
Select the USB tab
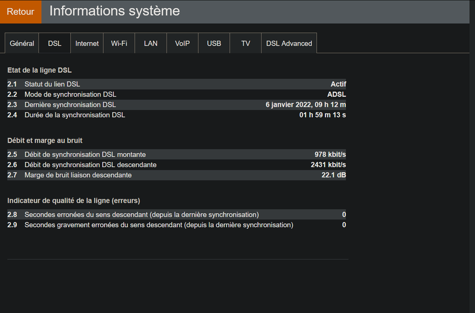pos(214,43)
